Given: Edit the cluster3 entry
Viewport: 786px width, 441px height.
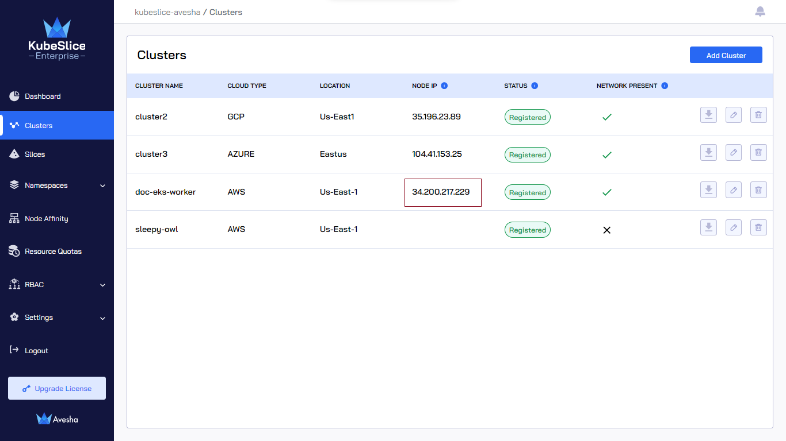Looking at the screenshot, I should point(734,152).
